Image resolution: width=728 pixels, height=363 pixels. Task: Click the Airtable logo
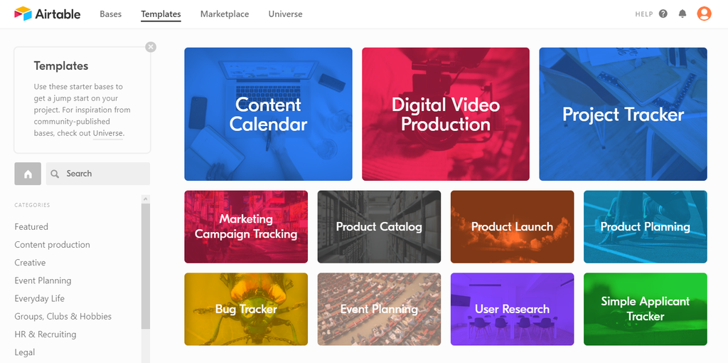tap(47, 14)
